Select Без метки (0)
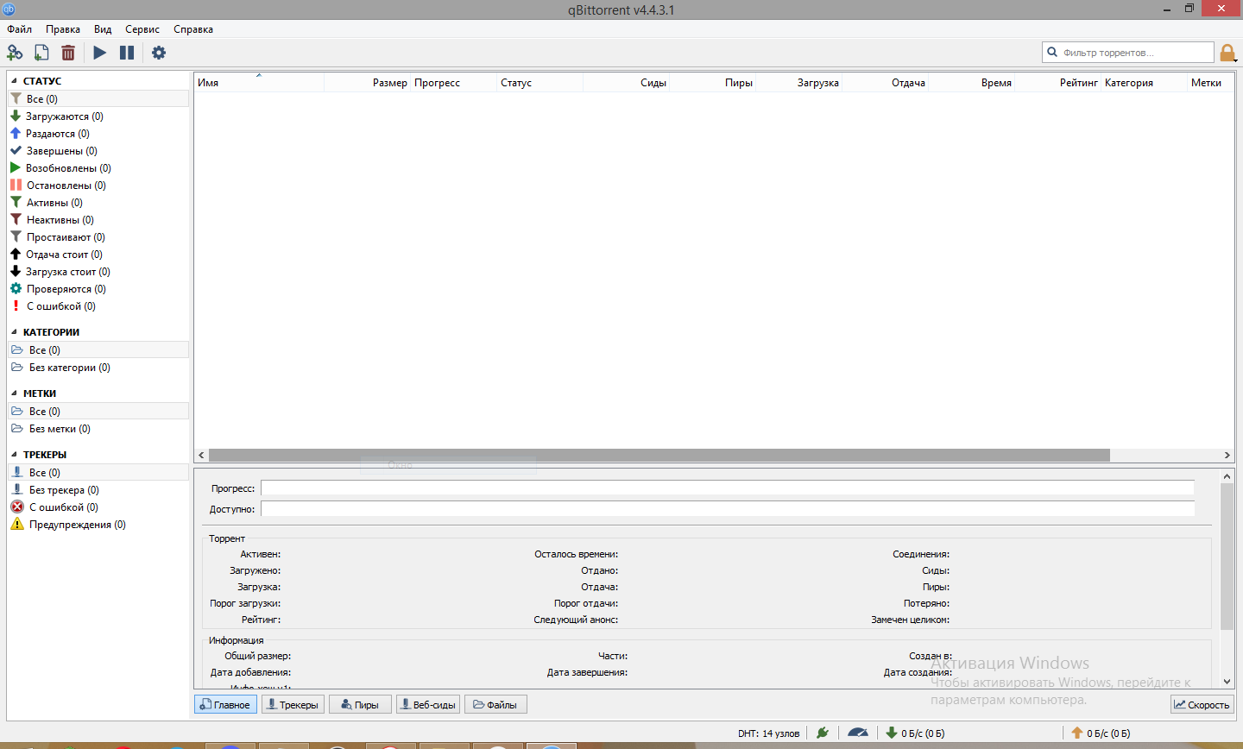 coord(98,429)
